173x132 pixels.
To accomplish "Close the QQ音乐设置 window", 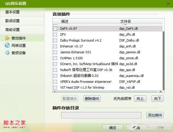I will point(168,4).
